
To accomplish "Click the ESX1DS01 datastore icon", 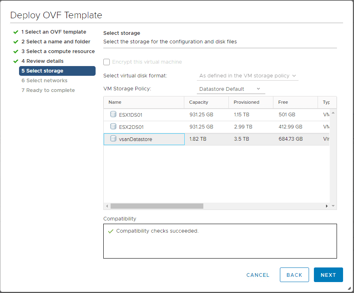I will [x=113, y=114].
